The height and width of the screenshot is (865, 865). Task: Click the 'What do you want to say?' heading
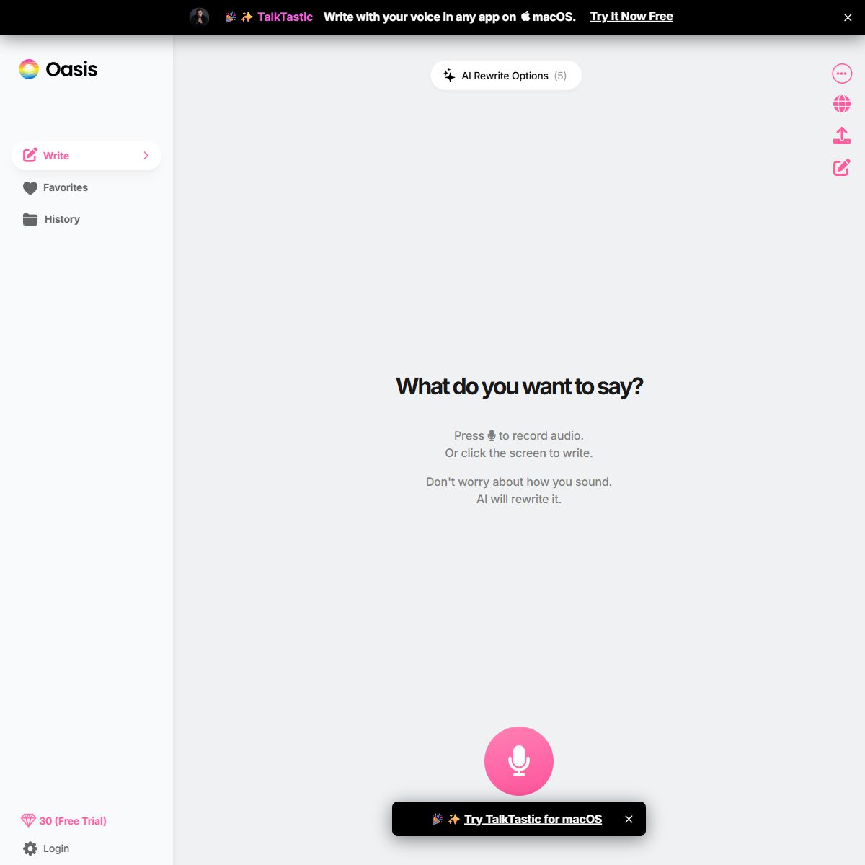click(519, 386)
